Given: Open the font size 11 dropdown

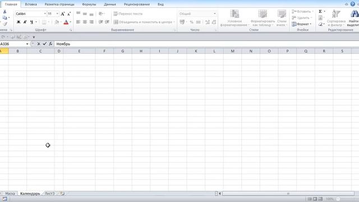Looking at the screenshot, I should [57, 13].
